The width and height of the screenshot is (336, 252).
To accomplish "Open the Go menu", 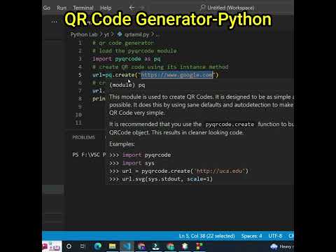I will (x=47, y=8).
